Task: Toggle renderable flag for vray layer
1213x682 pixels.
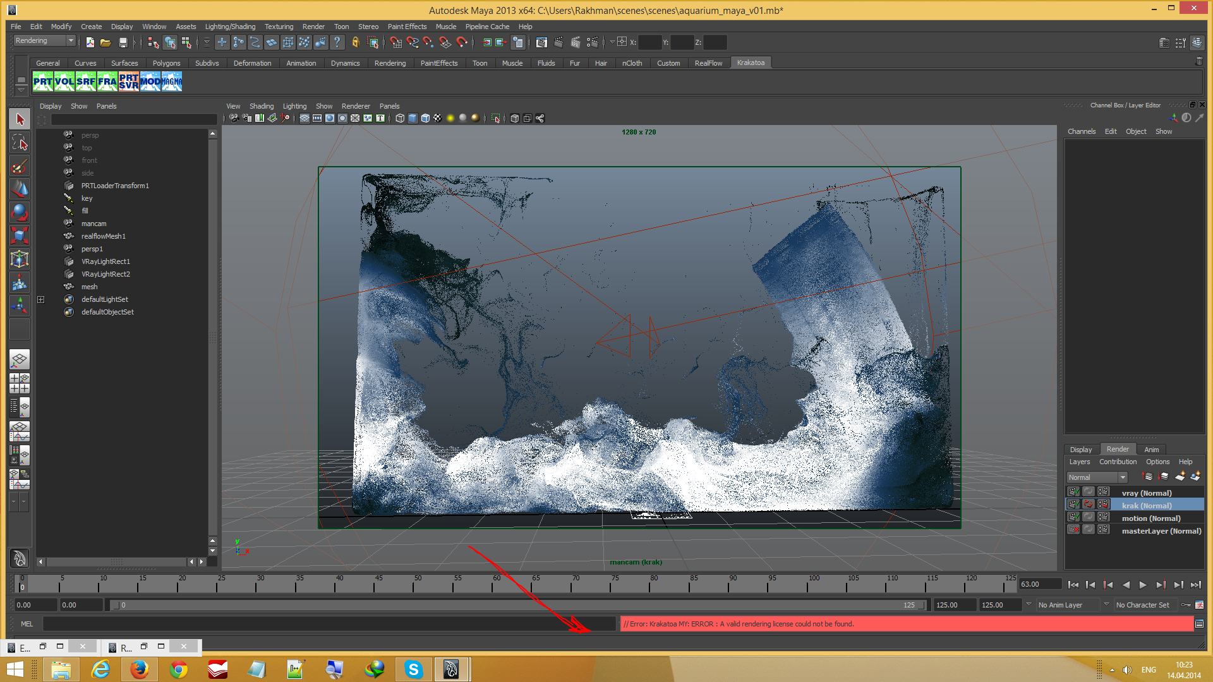Action: 1073,493
